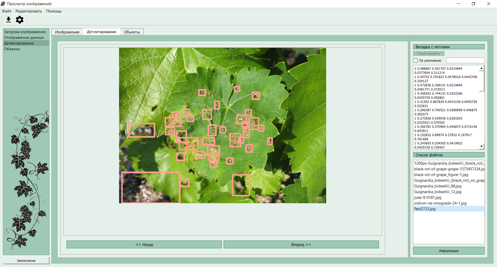Click the grape app icon in title bar
This screenshot has width=497, height=267.
(x=3, y=4)
